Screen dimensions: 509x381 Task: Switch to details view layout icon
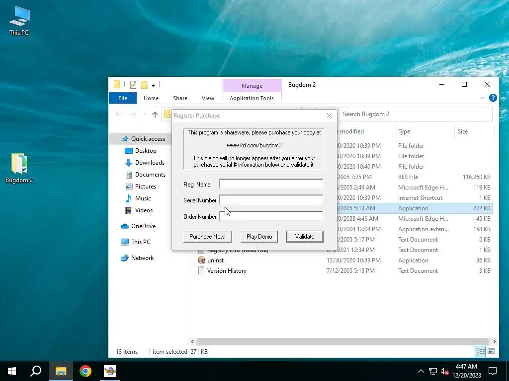(x=481, y=351)
